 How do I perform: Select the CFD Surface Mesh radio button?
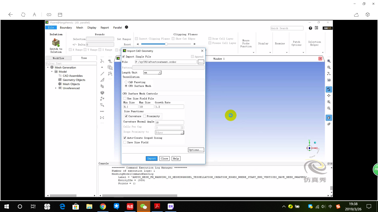(x=126, y=86)
